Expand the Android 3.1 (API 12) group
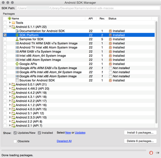 (x=10, y=113)
